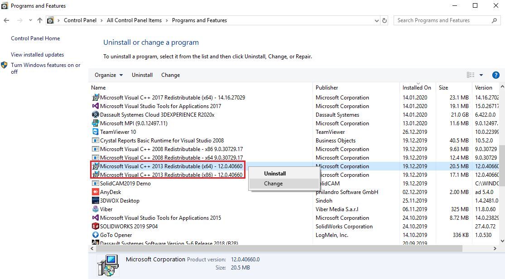Click the refresh icon in address bar
The height and width of the screenshot is (279, 505).
point(385,20)
